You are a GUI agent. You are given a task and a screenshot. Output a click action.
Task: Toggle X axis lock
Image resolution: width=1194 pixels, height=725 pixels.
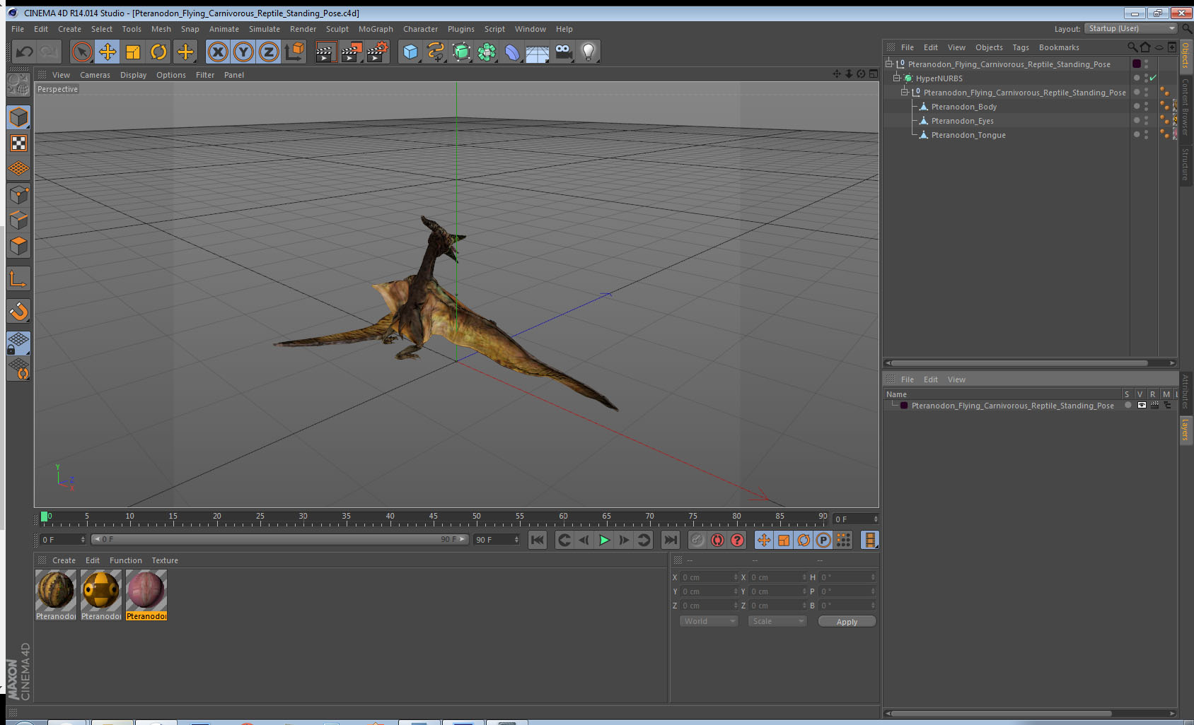[x=218, y=52]
